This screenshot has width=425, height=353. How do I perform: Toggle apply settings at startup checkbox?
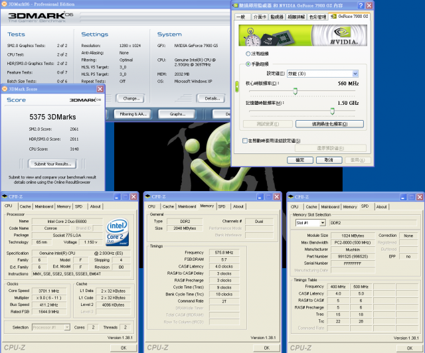click(x=245, y=141)
